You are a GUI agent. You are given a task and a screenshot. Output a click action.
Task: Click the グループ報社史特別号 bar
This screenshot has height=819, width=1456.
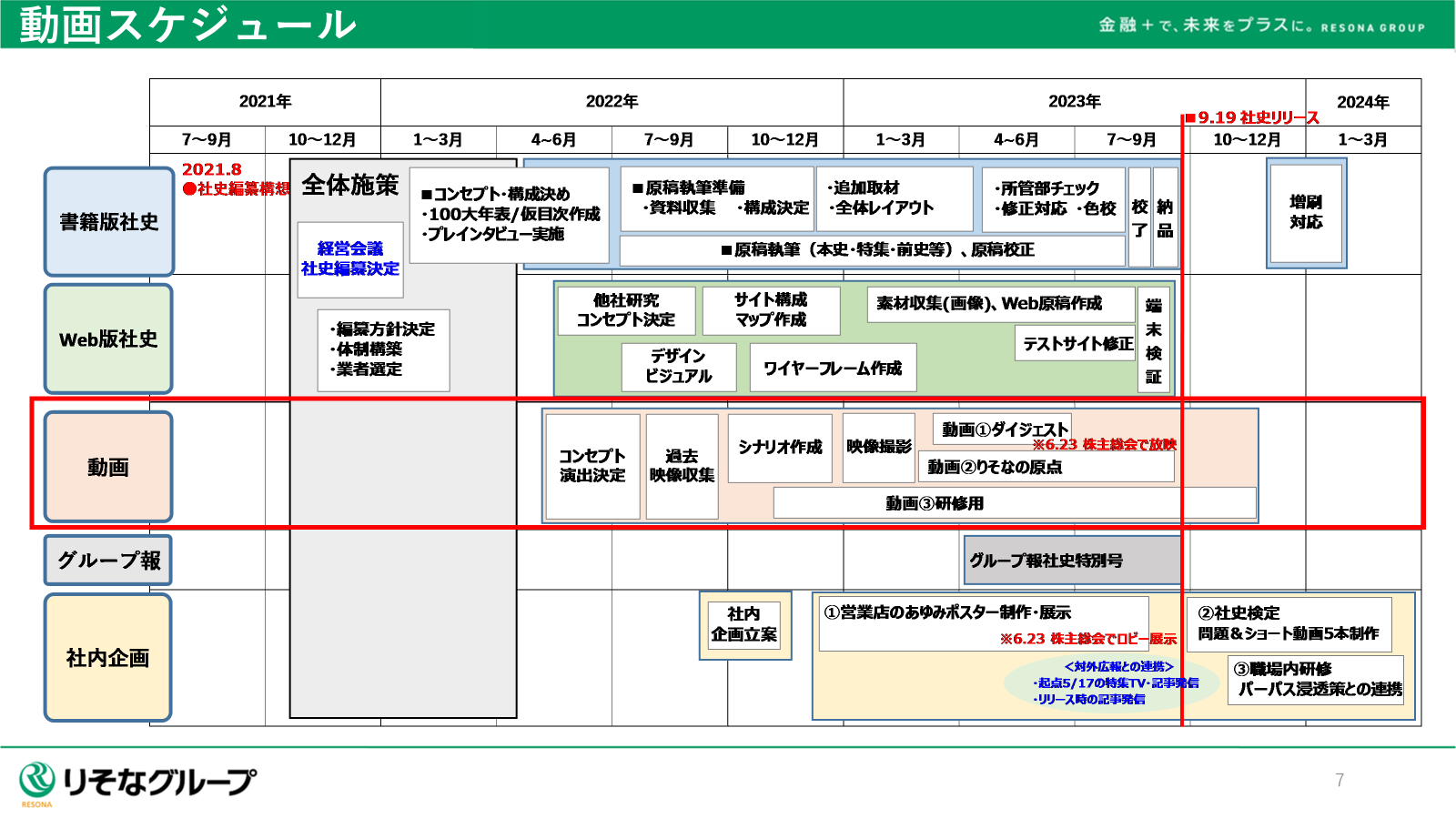[1072, 561]
